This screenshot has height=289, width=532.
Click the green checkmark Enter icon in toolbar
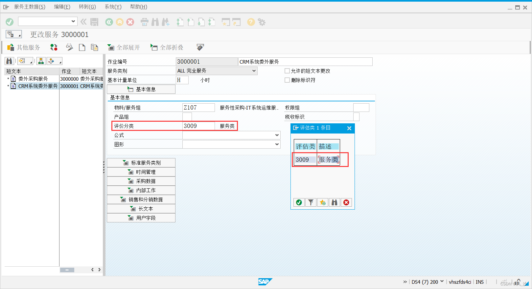10,22
